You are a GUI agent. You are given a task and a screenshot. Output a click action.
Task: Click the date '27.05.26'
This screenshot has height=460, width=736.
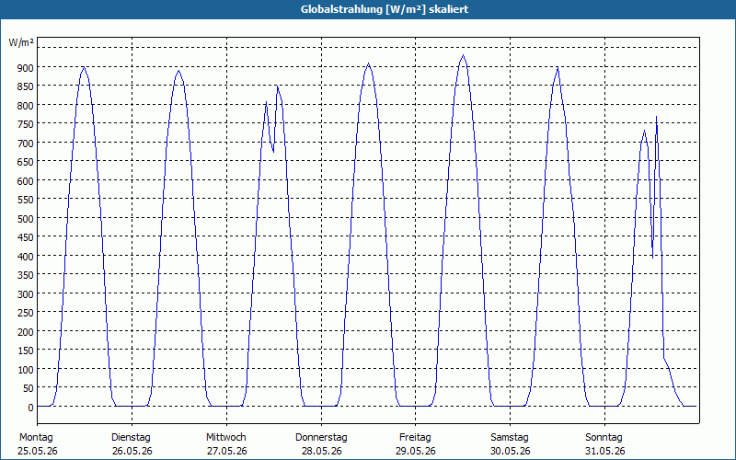click(226, 451)
